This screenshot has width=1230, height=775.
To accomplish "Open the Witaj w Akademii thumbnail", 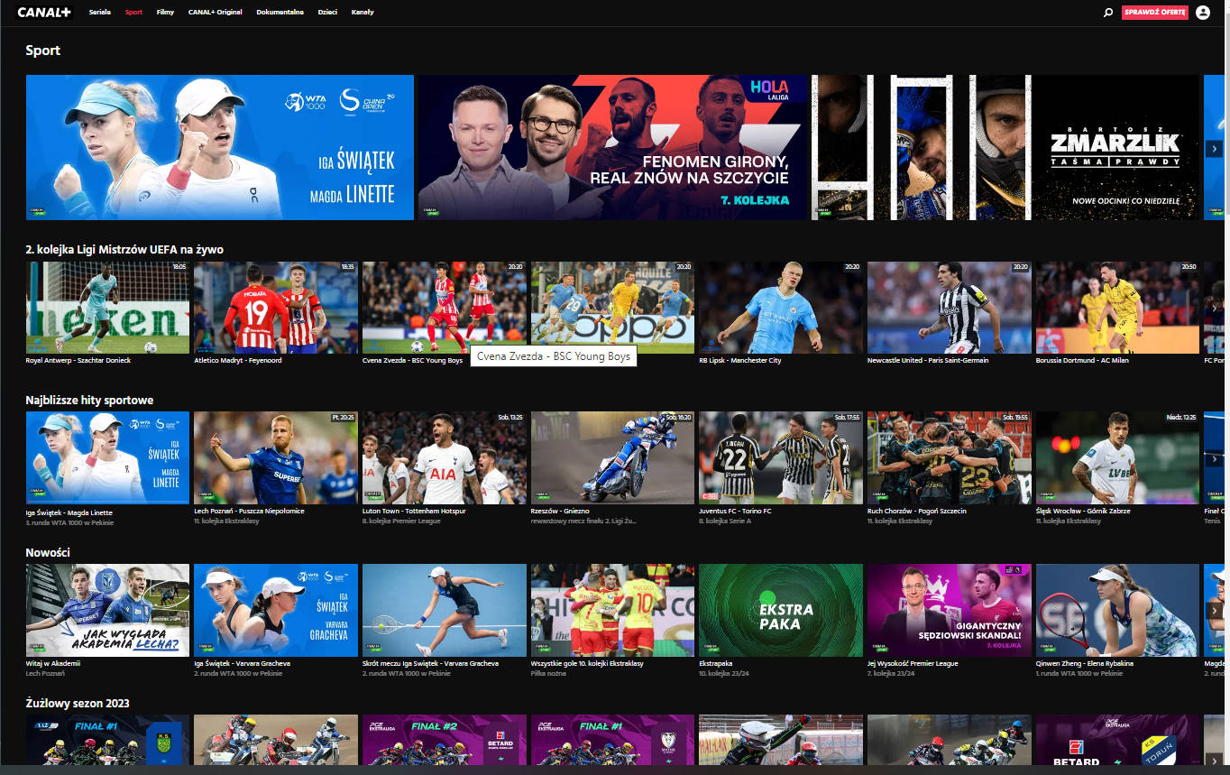I will [x=107, y=611].
